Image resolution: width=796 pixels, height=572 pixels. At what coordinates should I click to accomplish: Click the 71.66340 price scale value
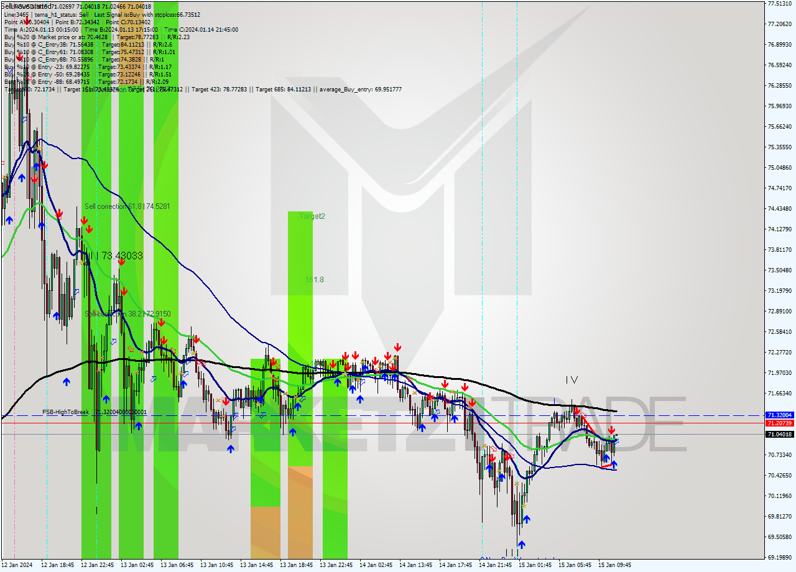click(x=779, y=393)
